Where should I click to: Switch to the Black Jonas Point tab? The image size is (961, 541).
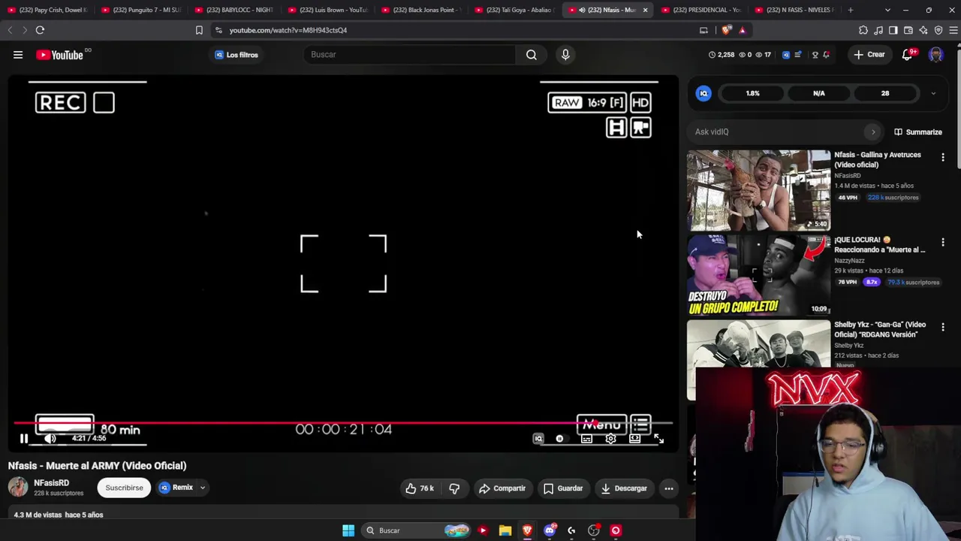pyautogui.click(x=420, y=10)
